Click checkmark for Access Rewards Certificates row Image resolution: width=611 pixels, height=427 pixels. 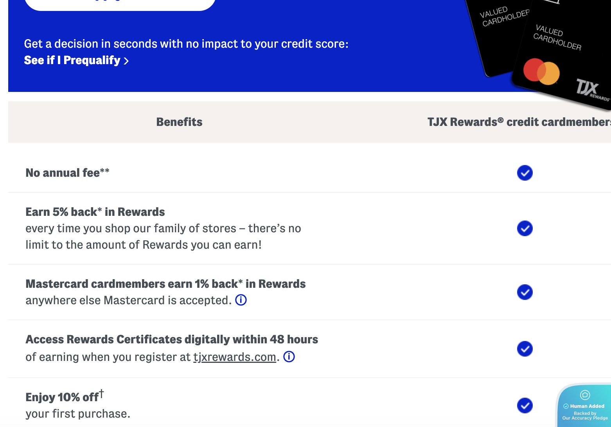pos(525,349)
